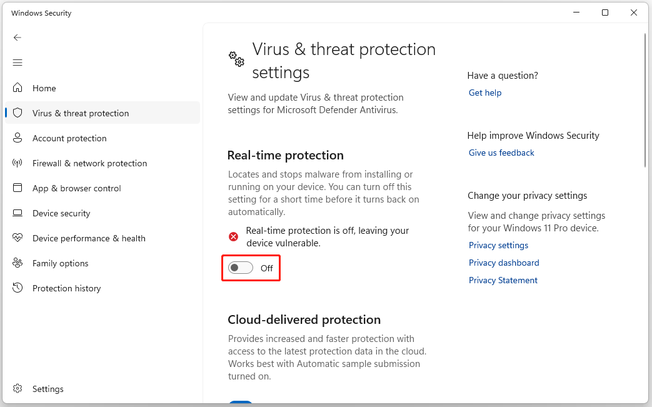The height and width of the screenshot is (407, 652).
Task: Go to Family options
Action: [x=59, y=263]
